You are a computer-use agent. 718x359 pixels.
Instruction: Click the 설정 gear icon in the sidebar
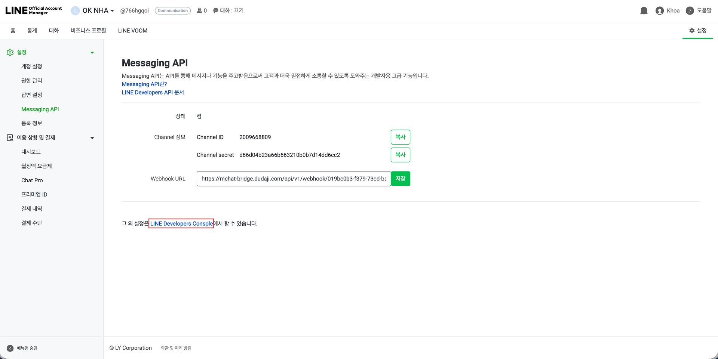point(10,52)
